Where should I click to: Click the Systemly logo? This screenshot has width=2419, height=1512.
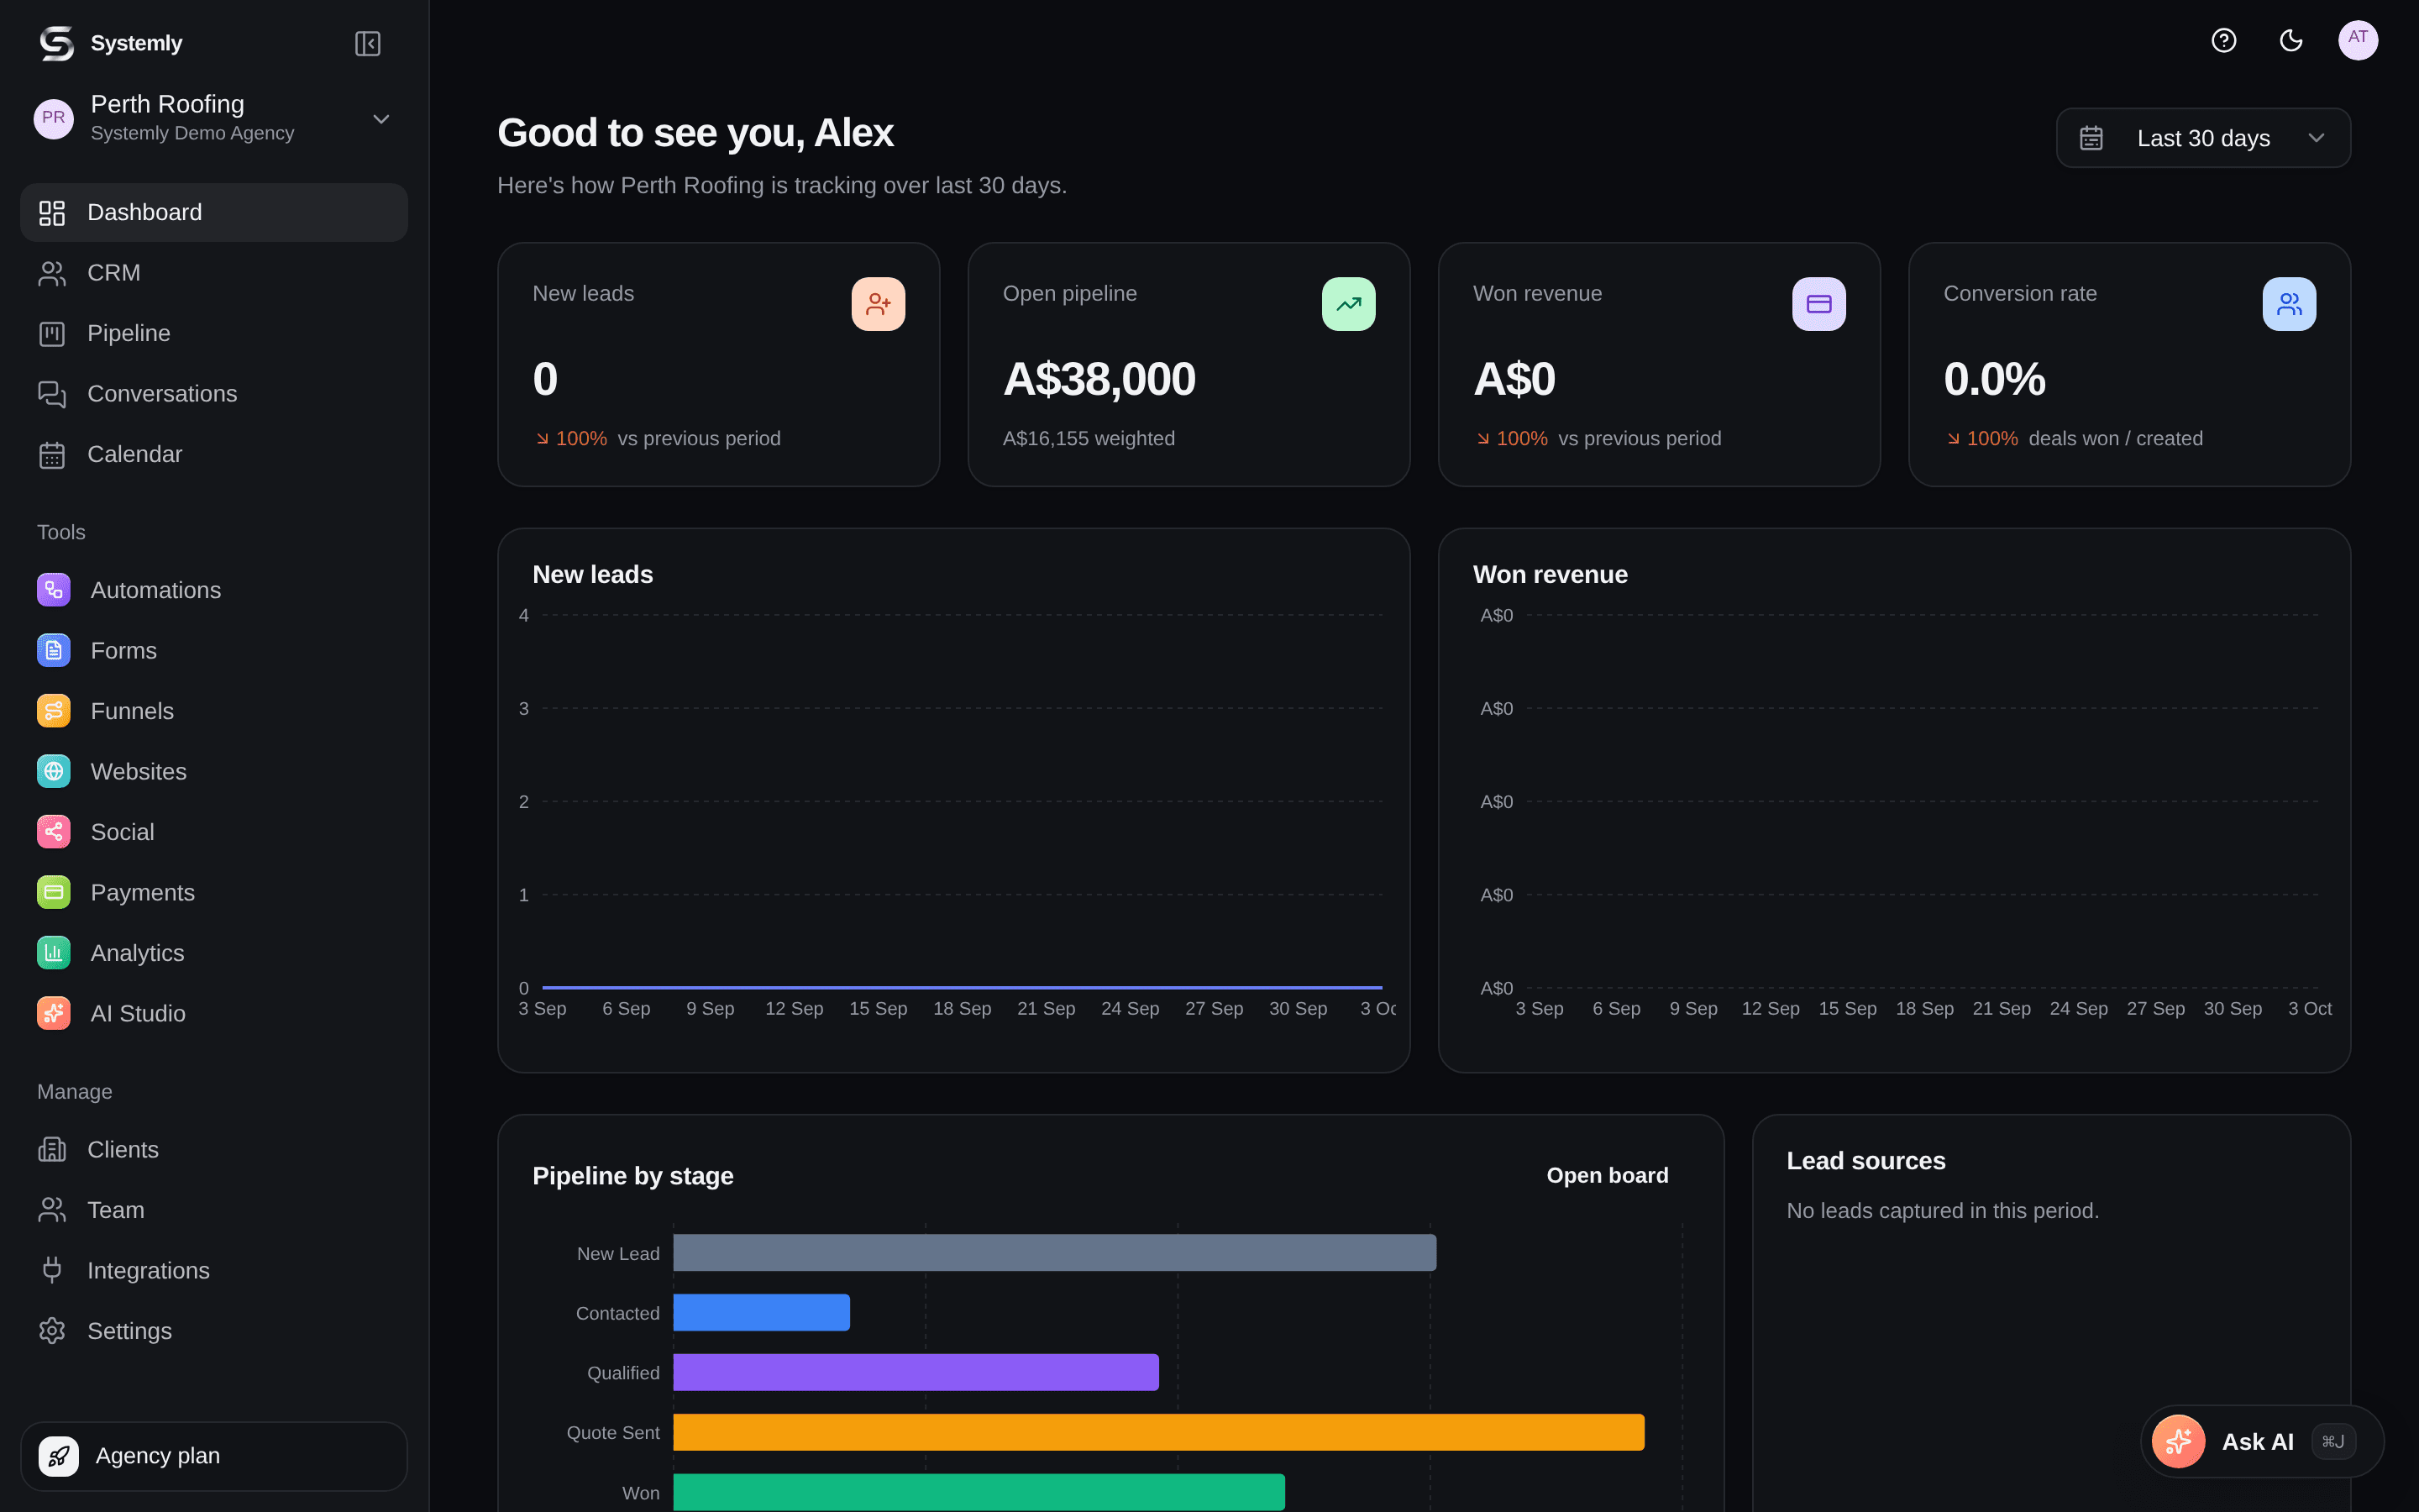point(56,43)
